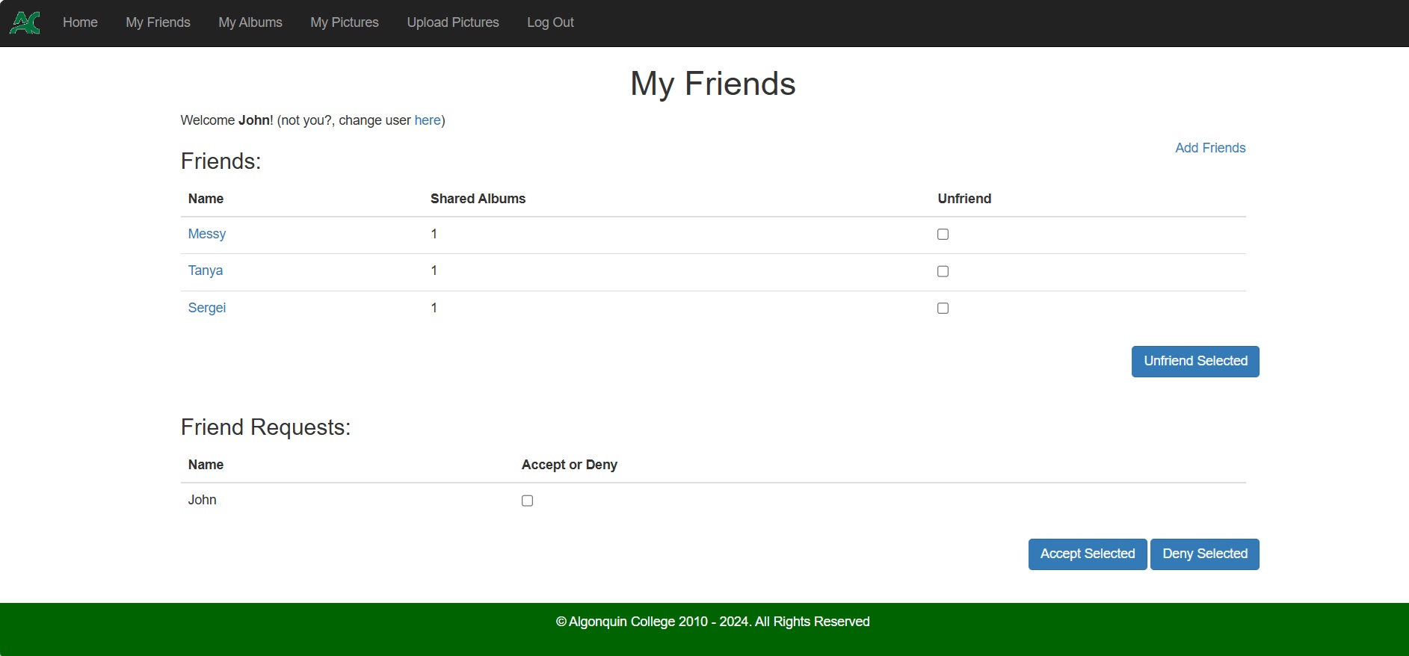Click Sergei's name link
The height and width of the screenshot is (656, 1409).
pyautogui.click(x=206, y=308)
